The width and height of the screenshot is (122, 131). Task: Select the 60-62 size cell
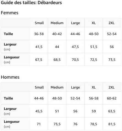[x=112, y=98]
